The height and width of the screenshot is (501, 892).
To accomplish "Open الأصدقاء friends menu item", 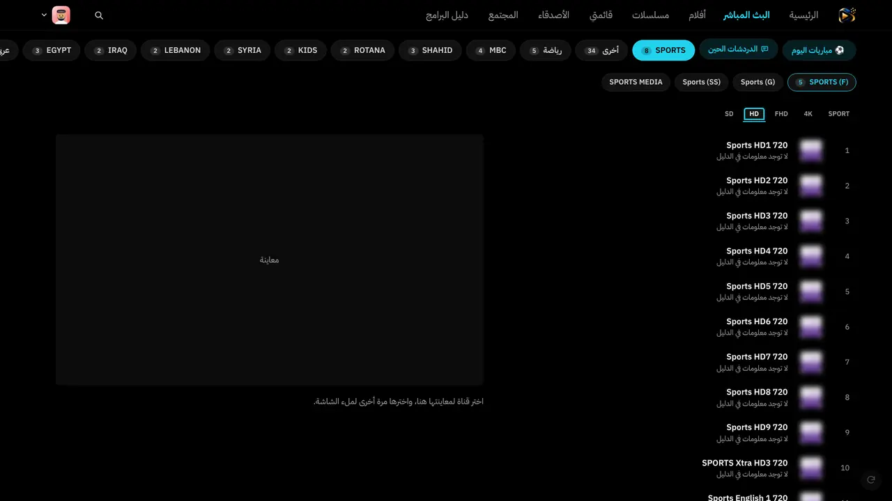I will click(553, 15).
